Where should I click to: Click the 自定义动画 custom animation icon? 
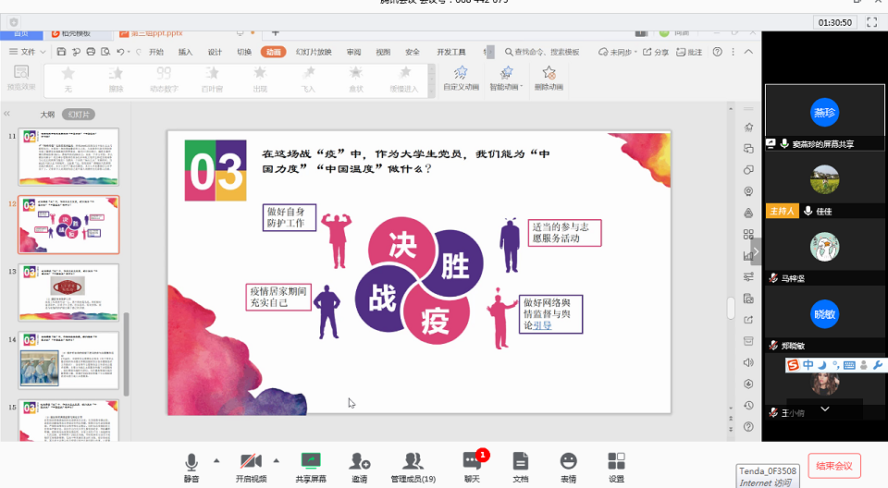461,73
